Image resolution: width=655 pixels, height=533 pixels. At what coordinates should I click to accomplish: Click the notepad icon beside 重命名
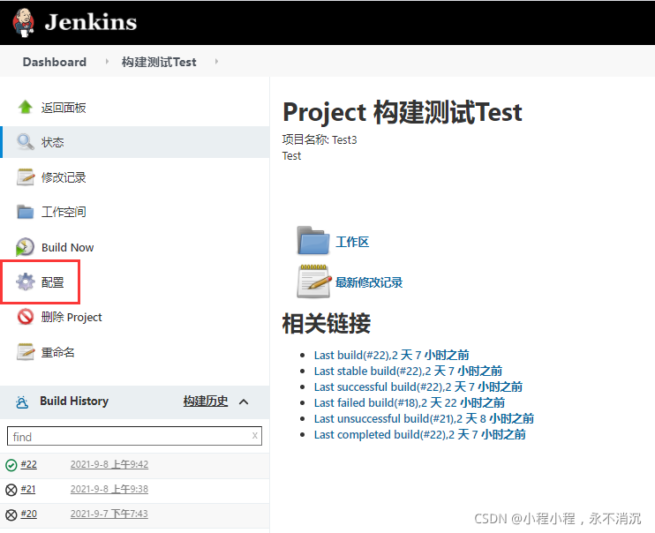pyautogui.click(x=25, y=352)
